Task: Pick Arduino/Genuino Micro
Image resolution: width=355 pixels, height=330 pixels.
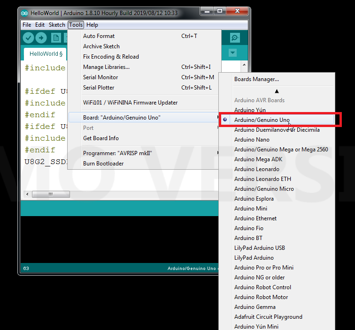Action: [277, 189]
